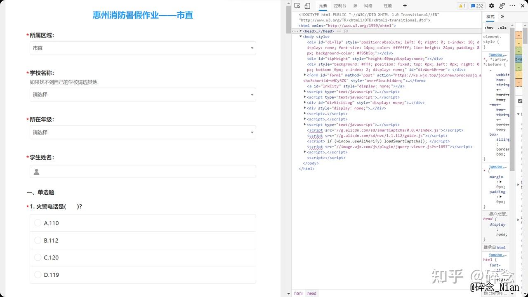Open the feedback people icon in DevTools

click(x=502, y=6)
